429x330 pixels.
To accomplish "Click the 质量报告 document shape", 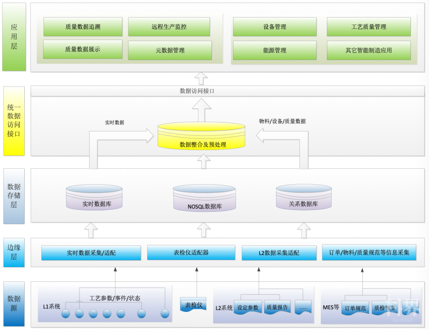I will click(x=277, y=307).
